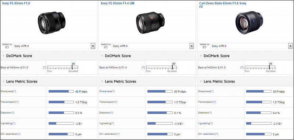This screenshot has height=140, width=294.
Task: Click the DxOMark score scale showing 45
Action: (x=260, y=68)
